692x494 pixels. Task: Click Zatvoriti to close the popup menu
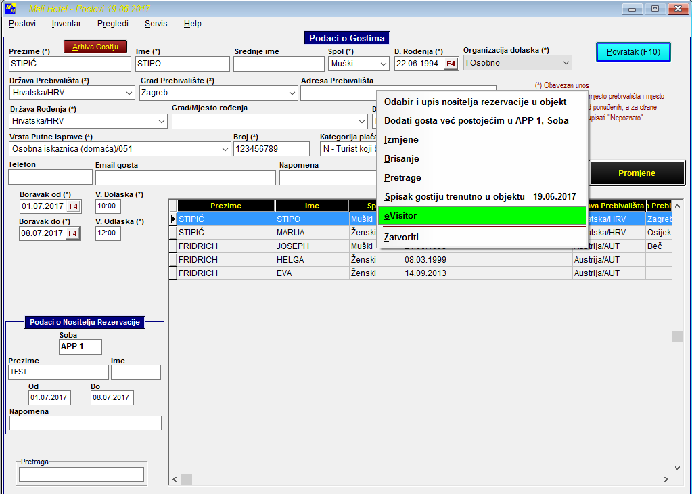pos(482,237)
